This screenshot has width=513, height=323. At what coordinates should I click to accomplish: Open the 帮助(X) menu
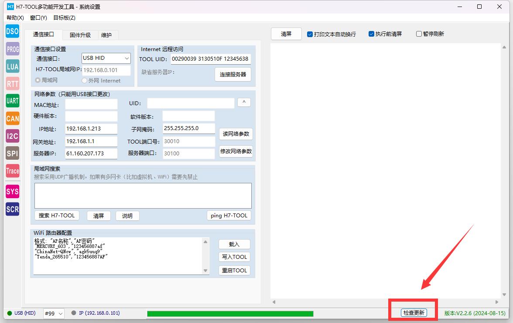click(x=15, y=17)
